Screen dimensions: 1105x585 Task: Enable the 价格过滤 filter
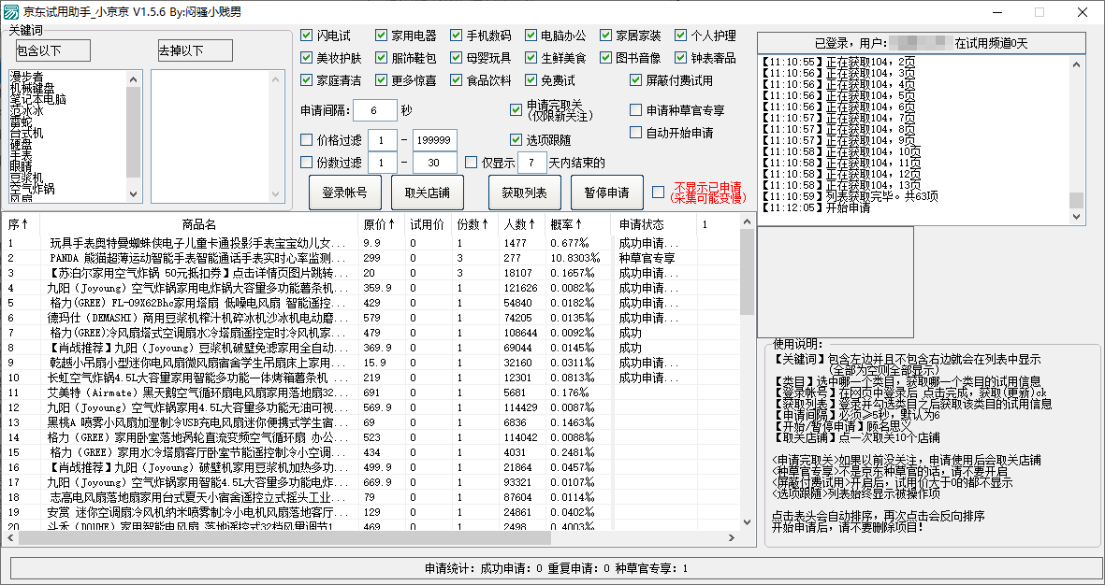point(307,140)
